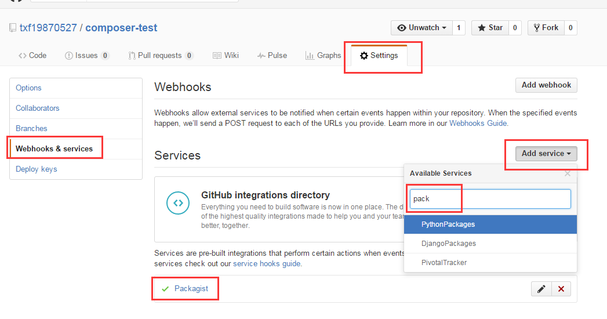Open the Webhooks Guide link
607x319 pixels.
[478, 123]
